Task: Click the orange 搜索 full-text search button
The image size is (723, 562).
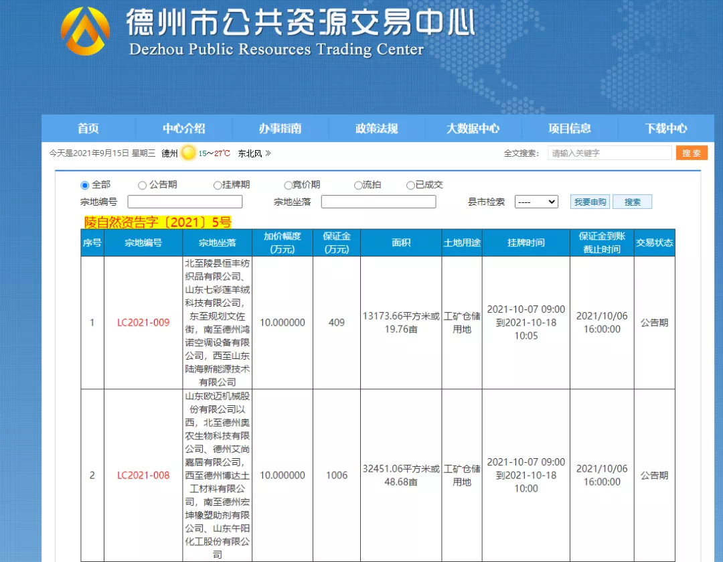Action: pos(692,153)
